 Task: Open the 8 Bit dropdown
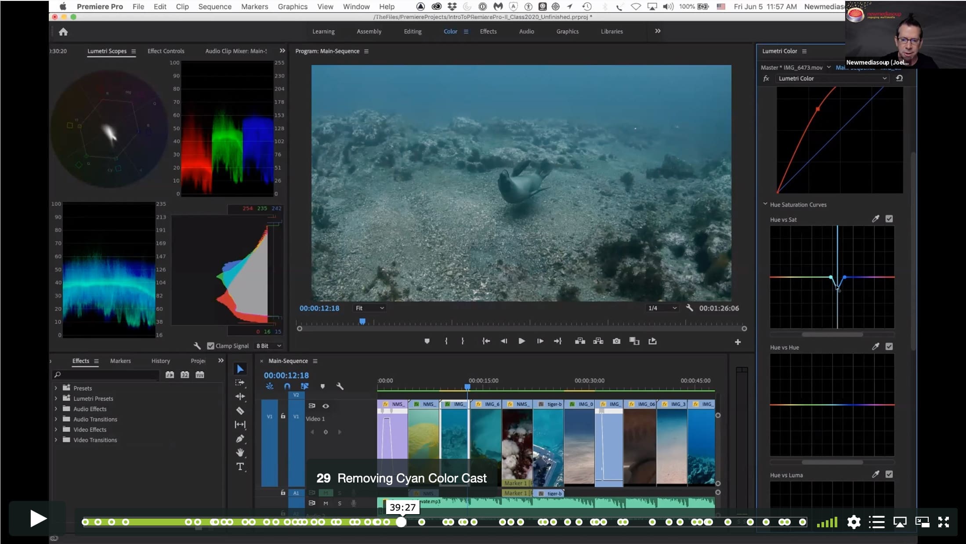tap(268, 346)
